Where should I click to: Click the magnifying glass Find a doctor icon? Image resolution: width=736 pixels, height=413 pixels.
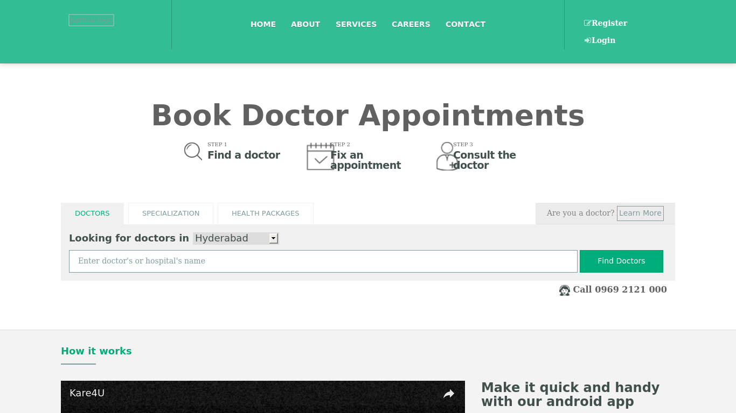click(193, 151)
